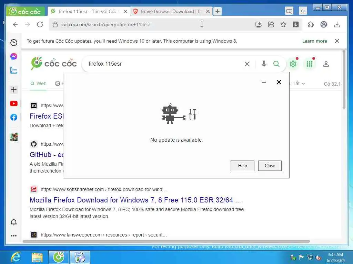
Task: Open the Action Center flag tray icon
Action: pos(301,257)
